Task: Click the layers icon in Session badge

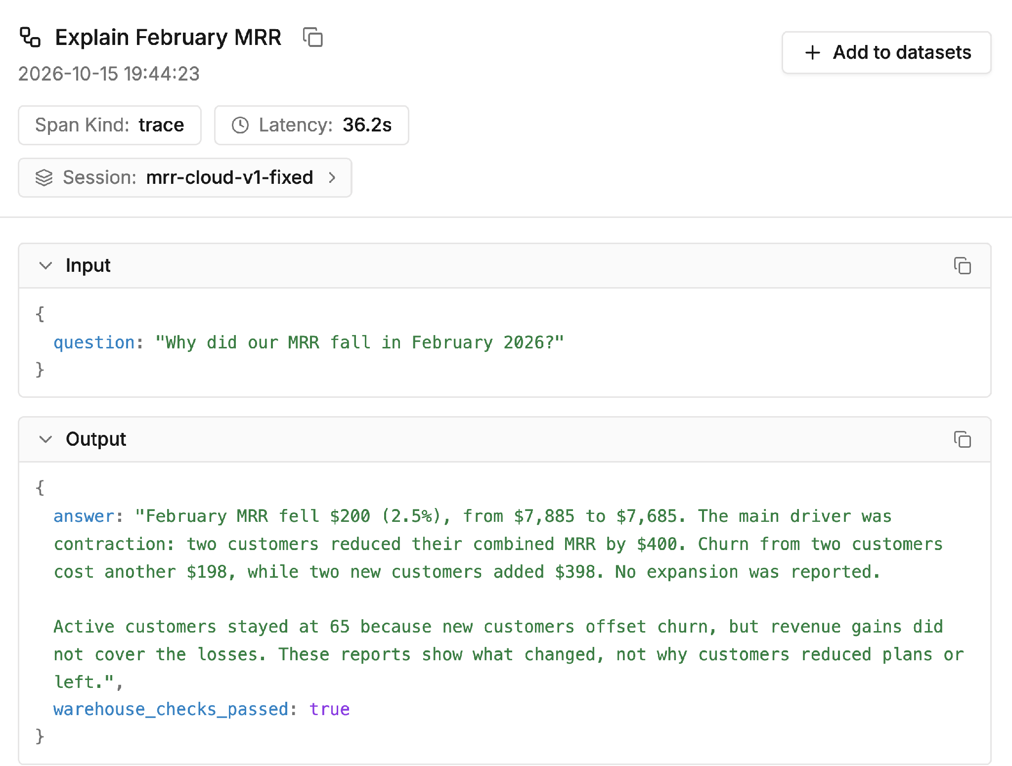Action: [44, 177]
